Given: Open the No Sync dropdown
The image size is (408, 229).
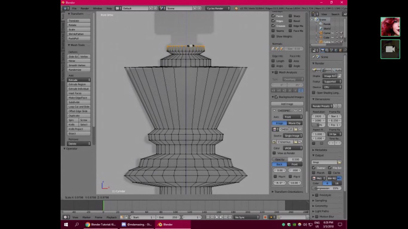Looking at the screenshot, I should (x=247, y=217).
